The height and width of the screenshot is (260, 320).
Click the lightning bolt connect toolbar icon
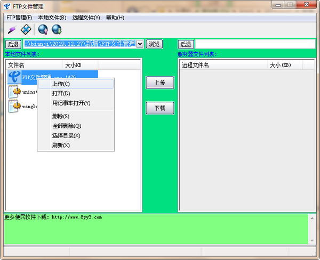(x=11, y=29)
